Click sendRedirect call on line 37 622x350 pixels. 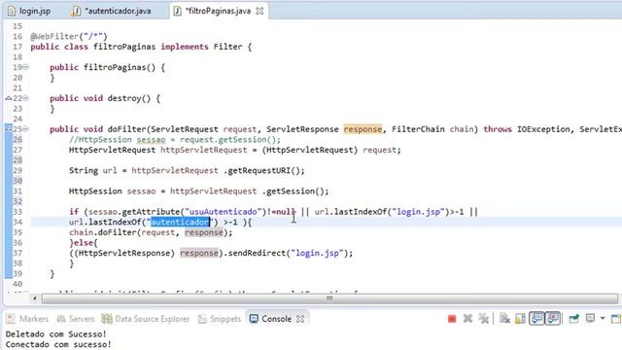click(x=257, y=253)
